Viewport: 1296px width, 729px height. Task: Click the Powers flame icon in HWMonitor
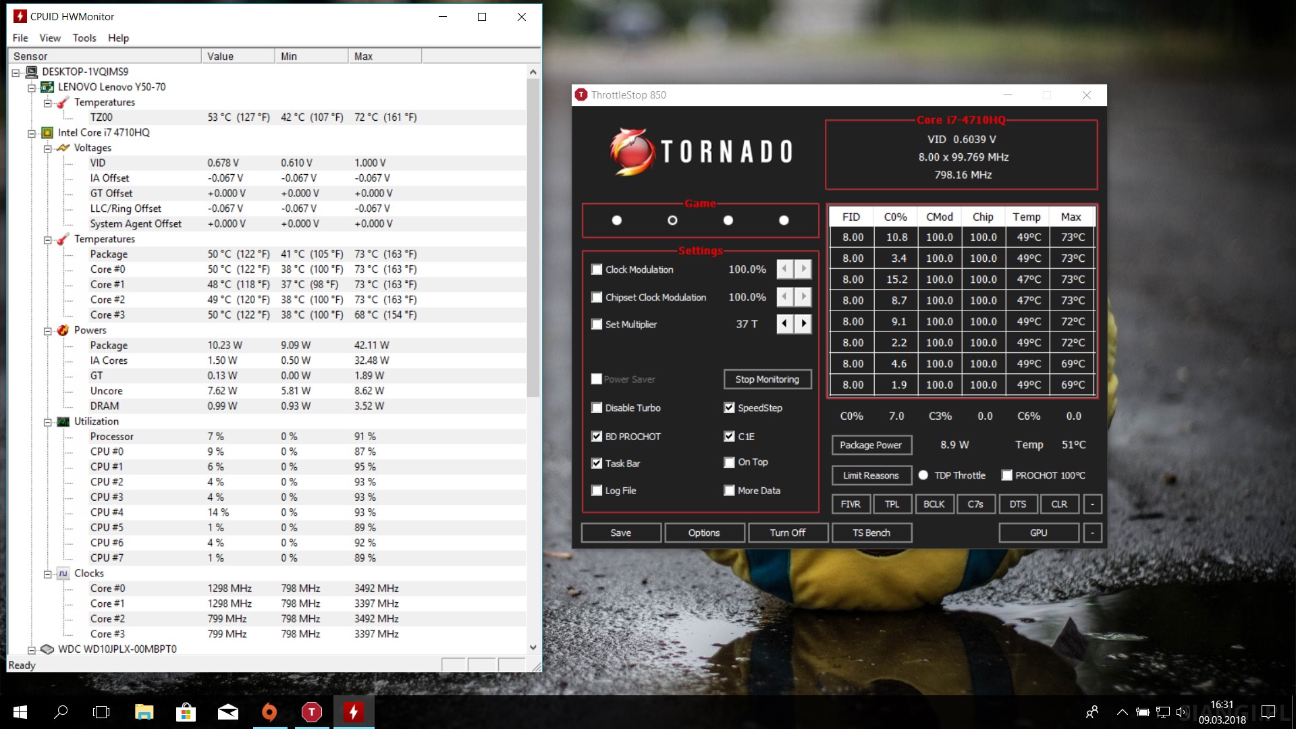[x=63, y=330]
